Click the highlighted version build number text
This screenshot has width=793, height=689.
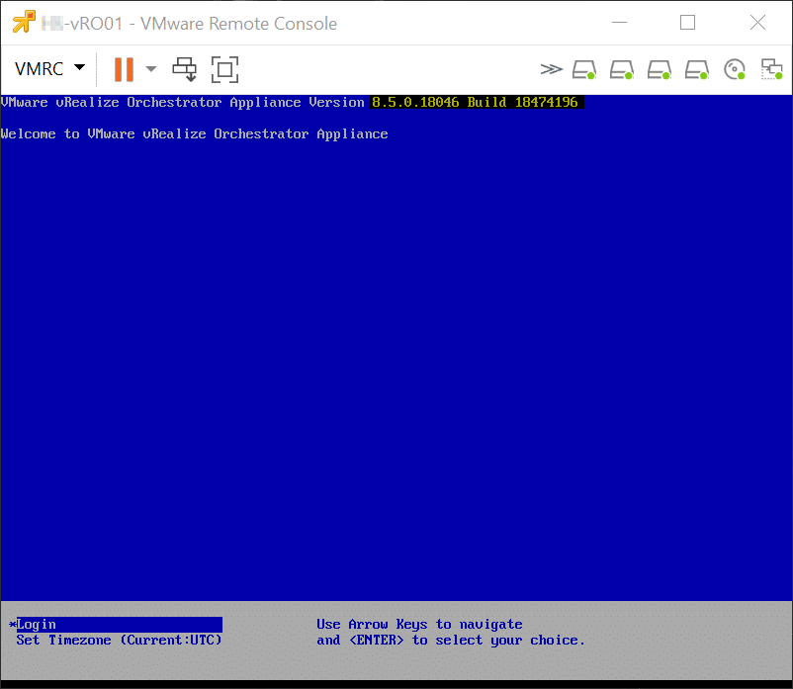476,102
